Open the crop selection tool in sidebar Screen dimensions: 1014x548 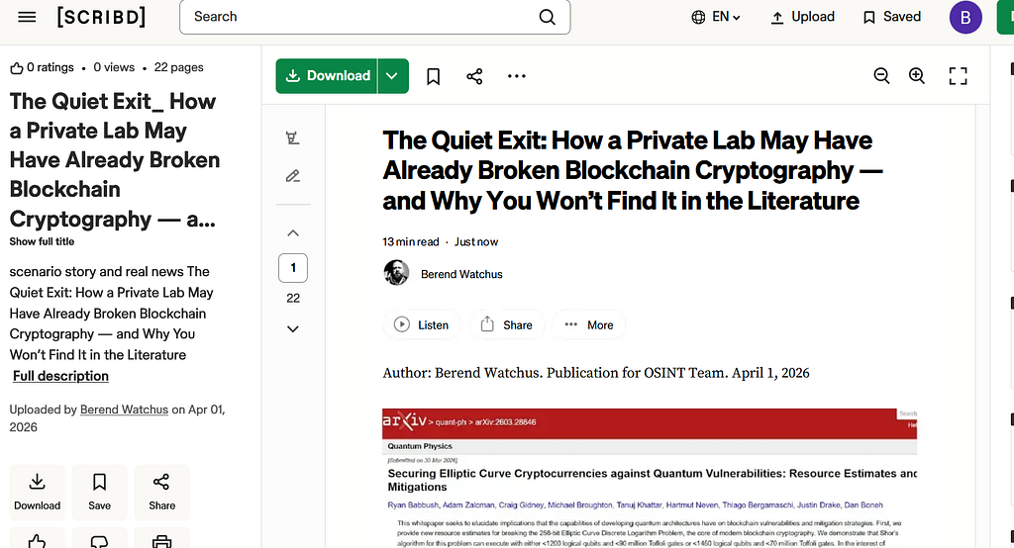(293, 137)
